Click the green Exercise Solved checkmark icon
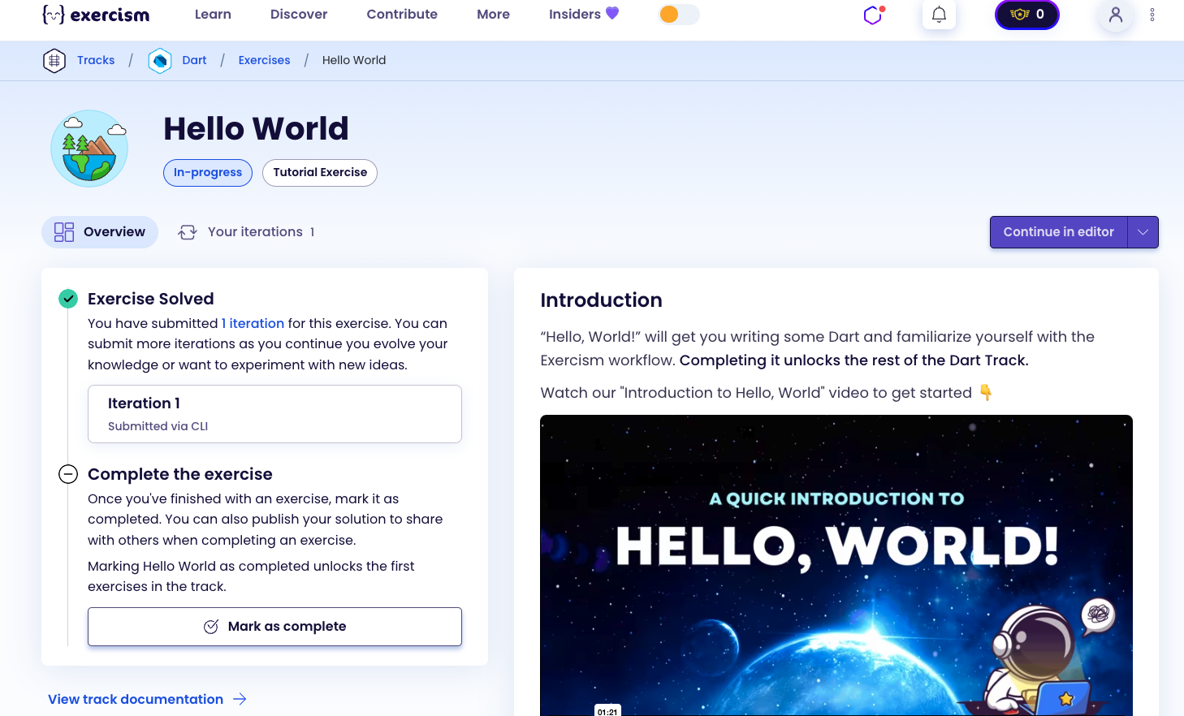The image size is (1184, 716). coord(68,299)
